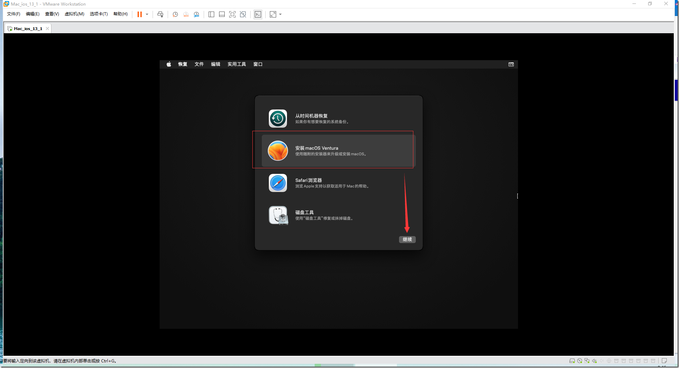Select 从时间机器恢复 option text
This screenshot has width=679, height=368.
click(x=311, y=116)
